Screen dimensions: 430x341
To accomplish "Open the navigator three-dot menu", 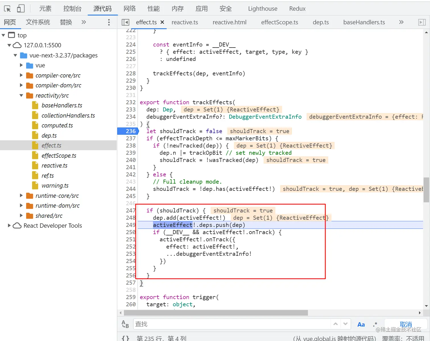I will coord(109,22).
